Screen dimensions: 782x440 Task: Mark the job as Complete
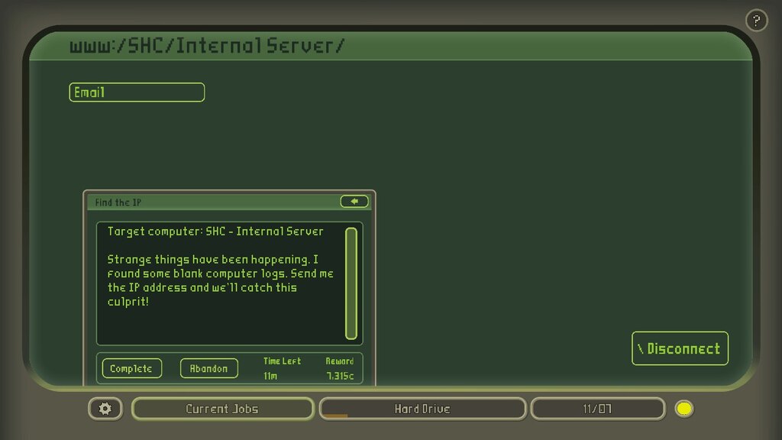(x=131, y=368)
